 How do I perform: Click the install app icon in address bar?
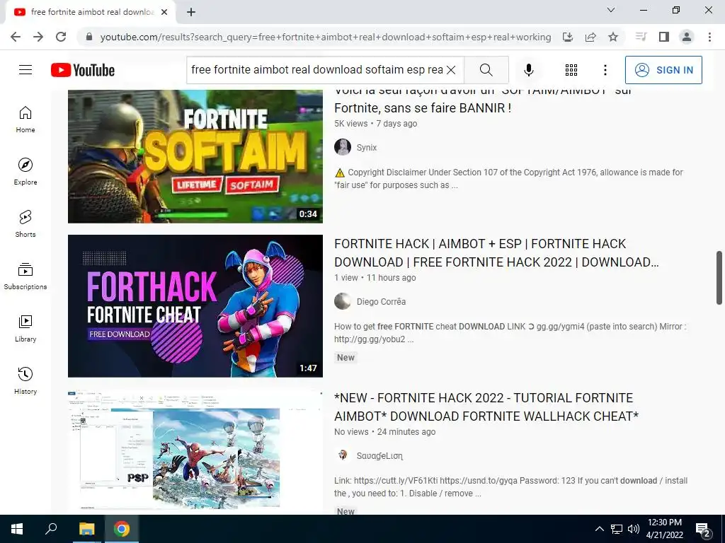coord(568,37)
